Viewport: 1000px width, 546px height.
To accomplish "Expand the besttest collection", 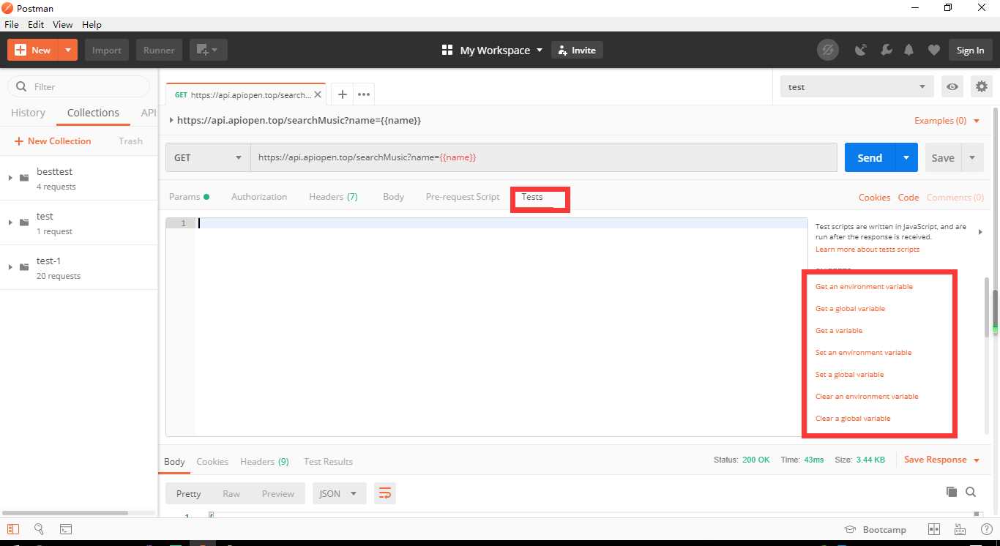I will click(x=10, y=178).
